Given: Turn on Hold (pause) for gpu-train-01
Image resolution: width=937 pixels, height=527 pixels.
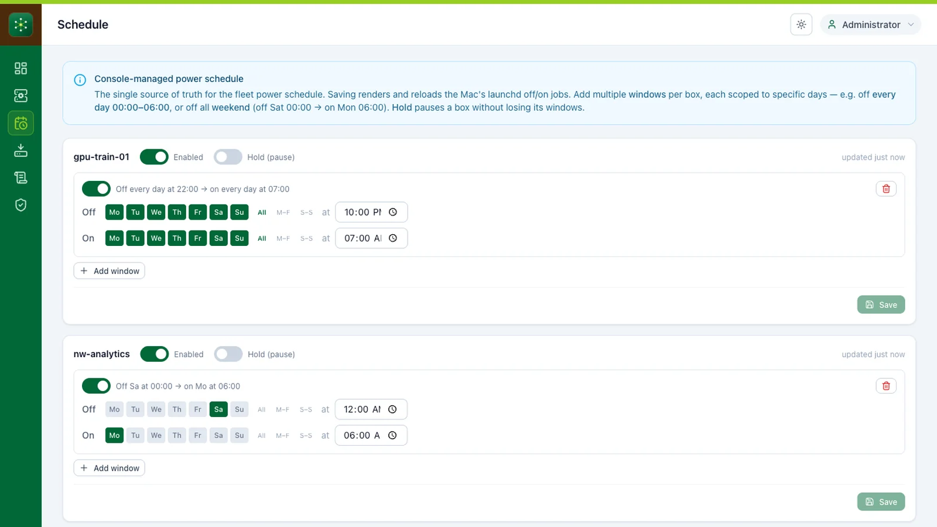Looking at the screenshot, I should [x=228, y=157].
